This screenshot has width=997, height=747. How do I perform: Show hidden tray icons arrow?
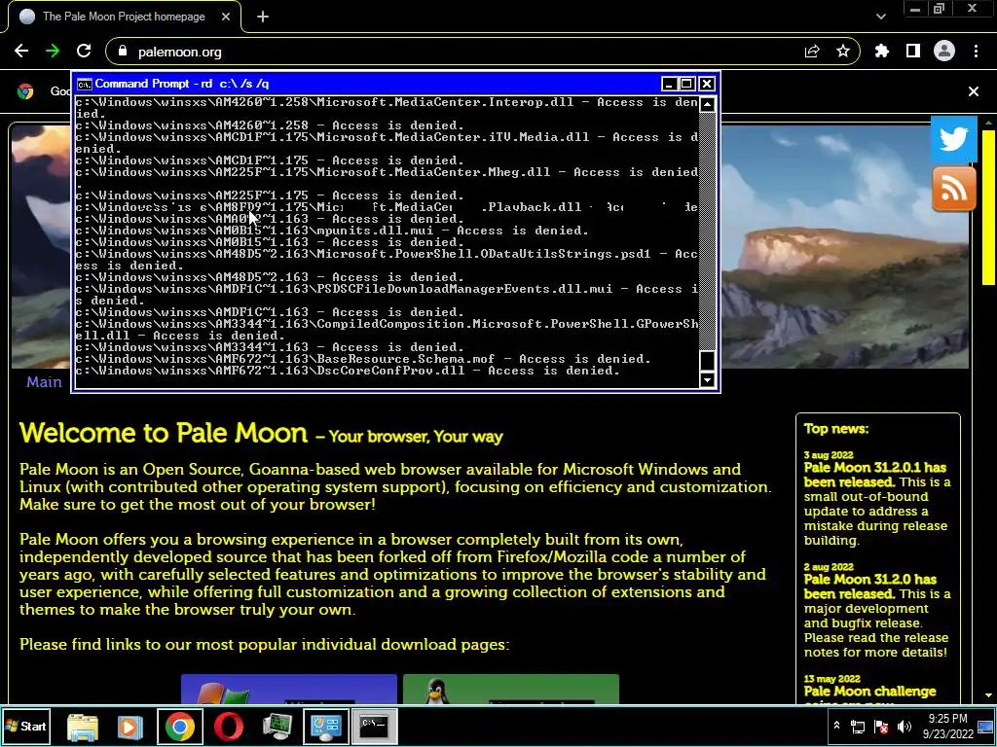tap(836, 726)
